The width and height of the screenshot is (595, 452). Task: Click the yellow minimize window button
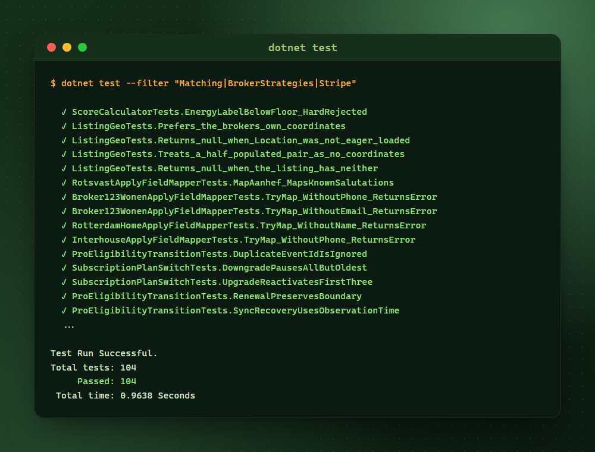[x=67, y=48]
